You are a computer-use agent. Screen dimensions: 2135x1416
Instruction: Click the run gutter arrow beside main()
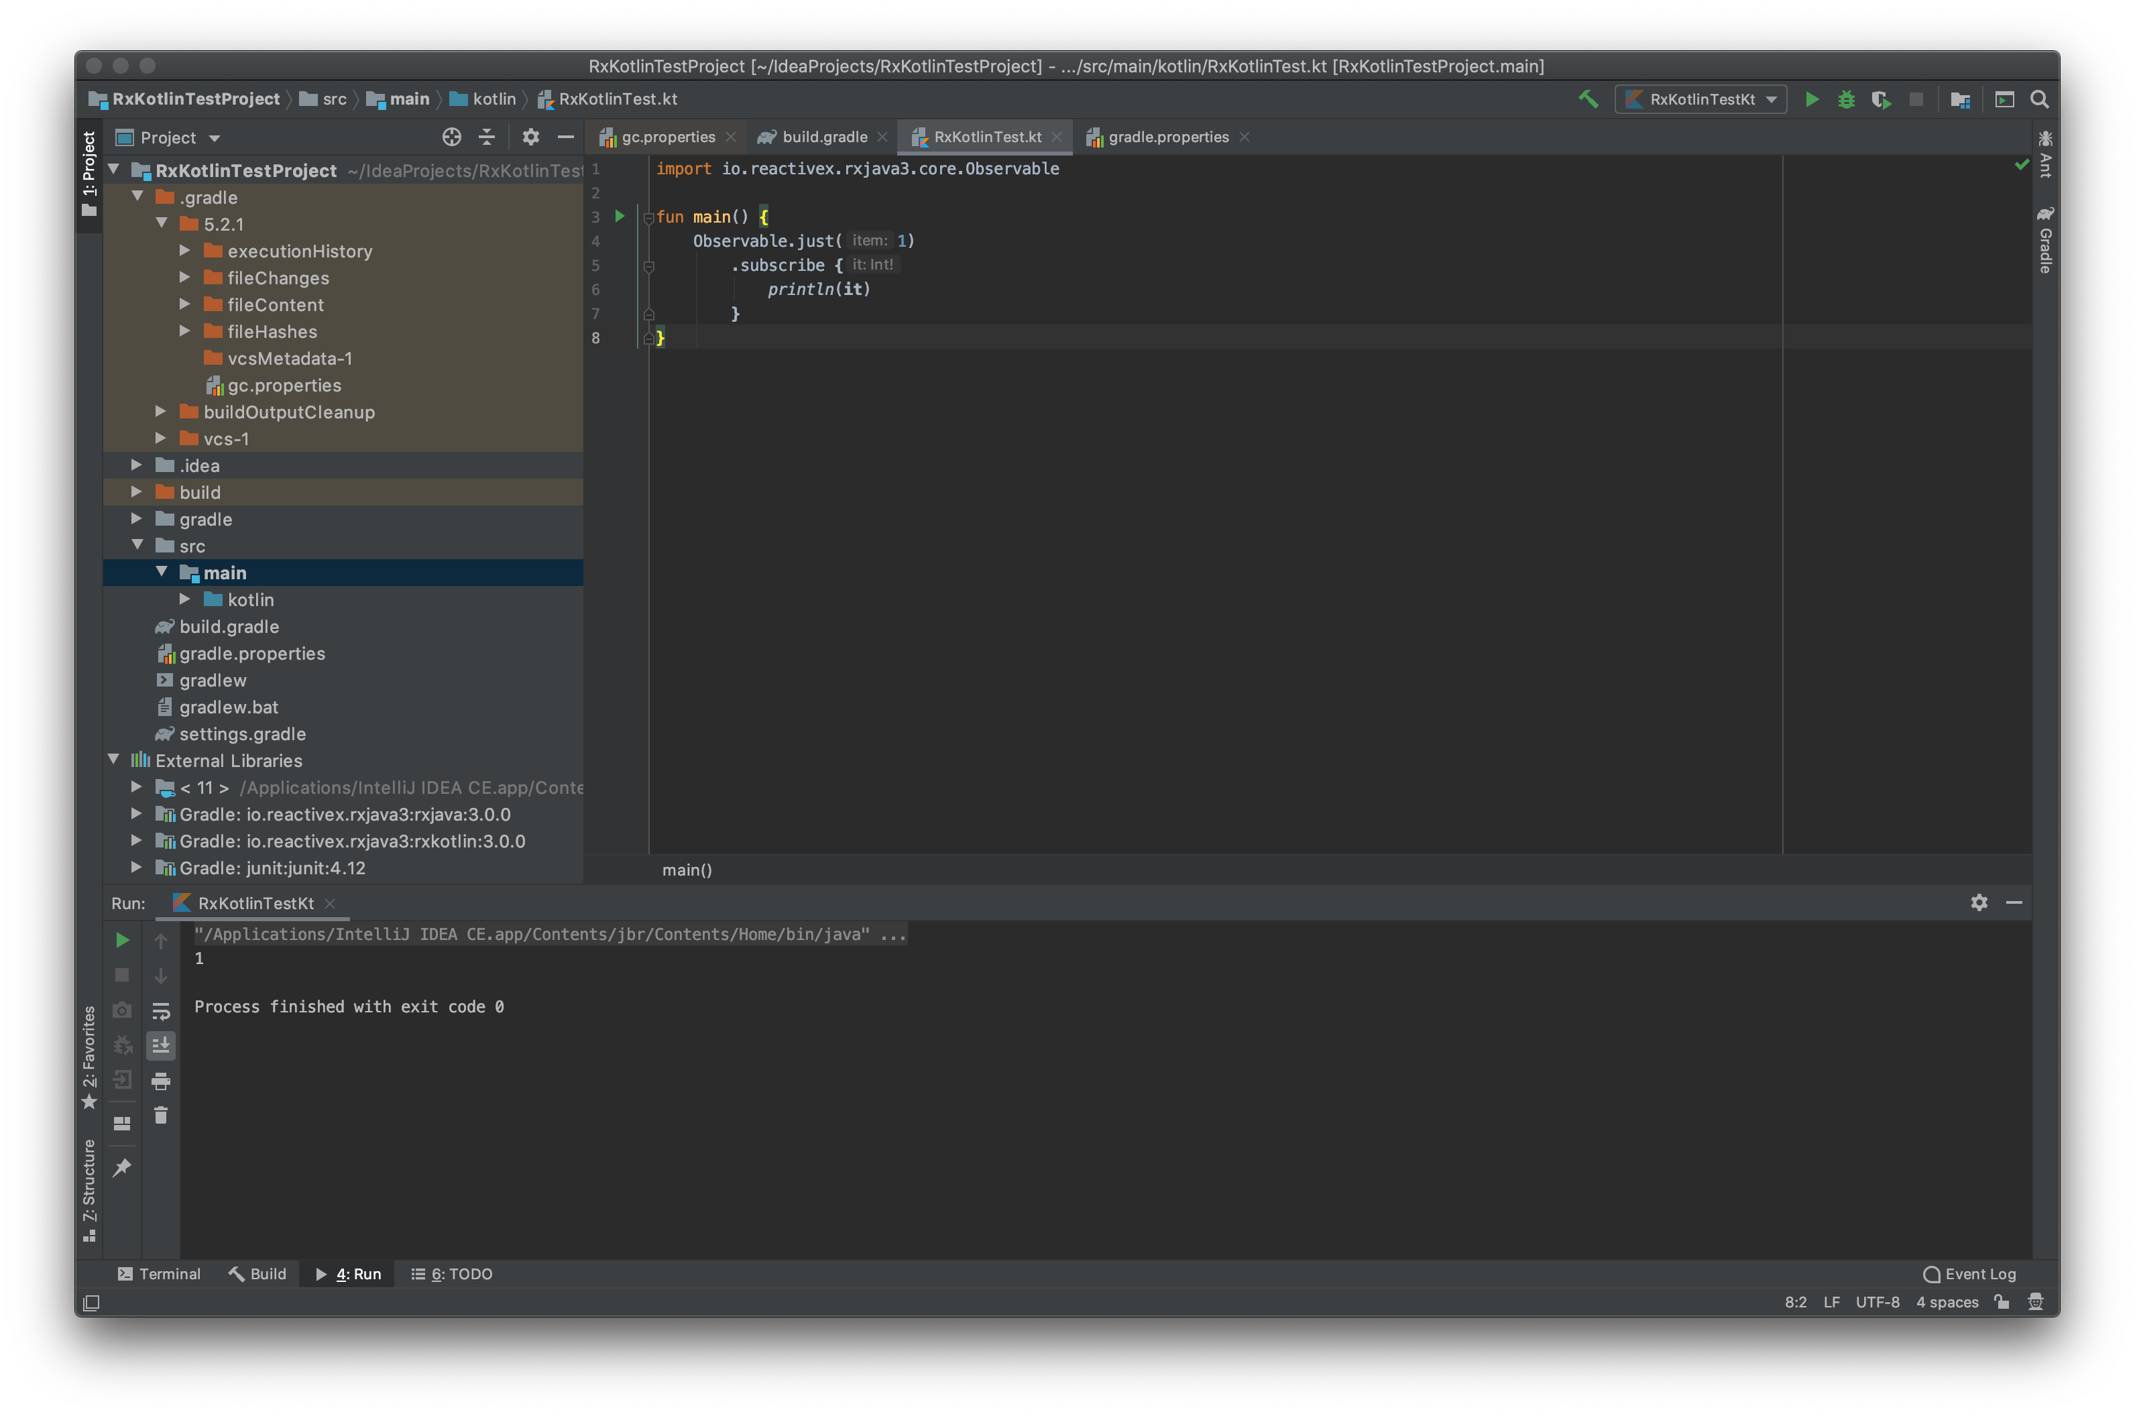(x=620, y=216)
